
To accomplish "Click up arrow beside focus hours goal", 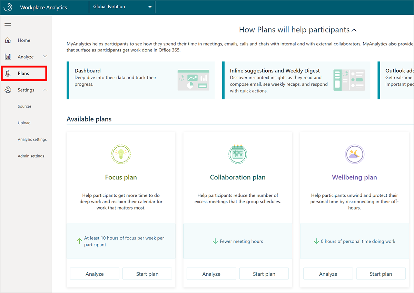I will pos(79,241).
